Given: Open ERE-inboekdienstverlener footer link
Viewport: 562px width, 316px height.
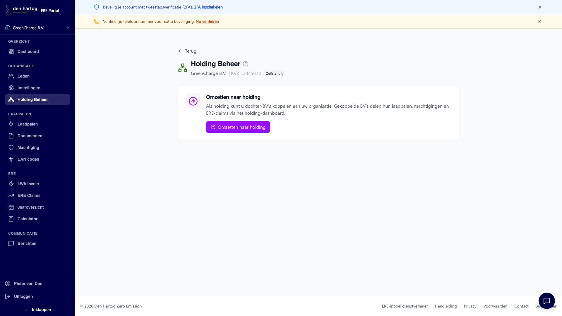Looking at the screenshot, I should (x=405, y=306).
